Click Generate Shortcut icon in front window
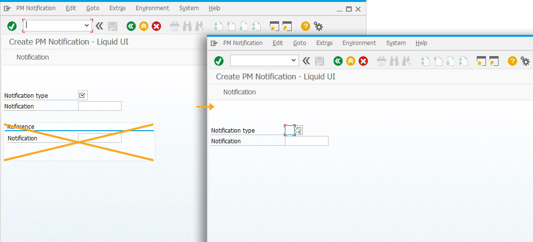533x242 pixels. [x=494, y=61]
